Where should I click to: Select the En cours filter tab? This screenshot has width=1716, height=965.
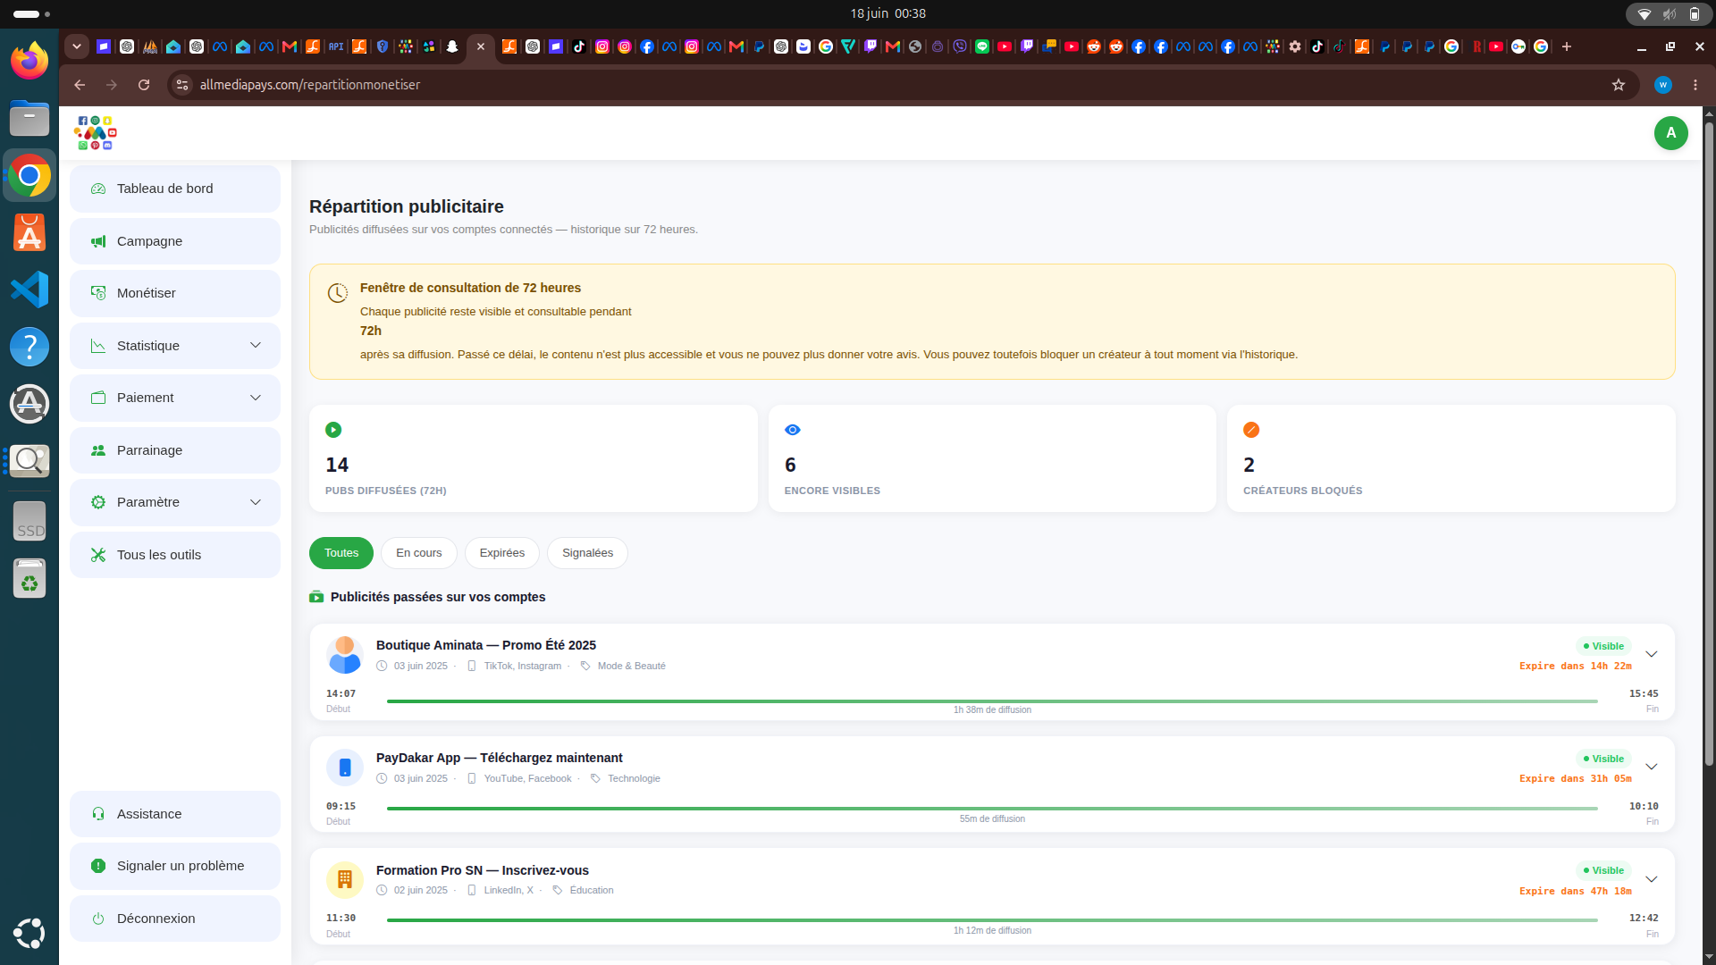coord(419,553)
